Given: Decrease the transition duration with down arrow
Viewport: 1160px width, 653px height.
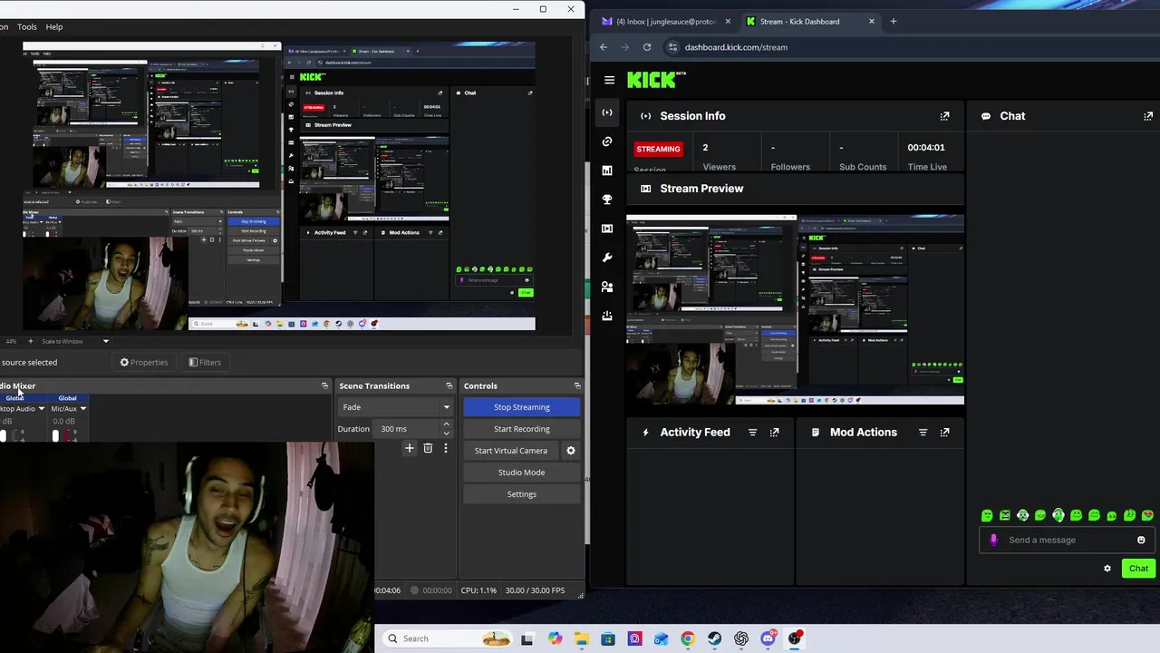Looking at the screenshot, I should (446, 434).
